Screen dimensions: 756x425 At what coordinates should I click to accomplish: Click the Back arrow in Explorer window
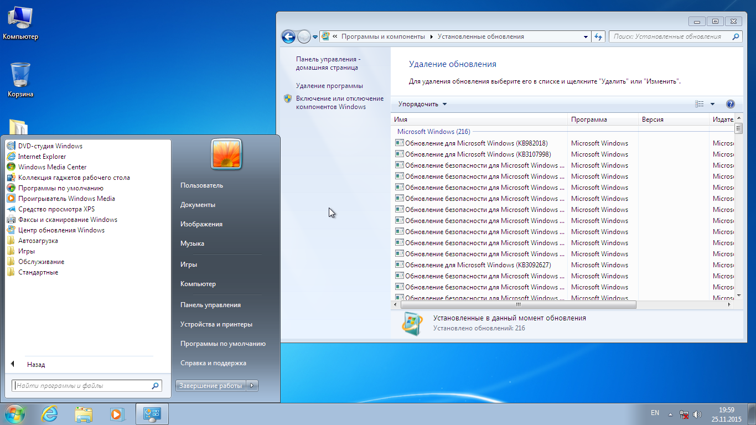point(288,37)
